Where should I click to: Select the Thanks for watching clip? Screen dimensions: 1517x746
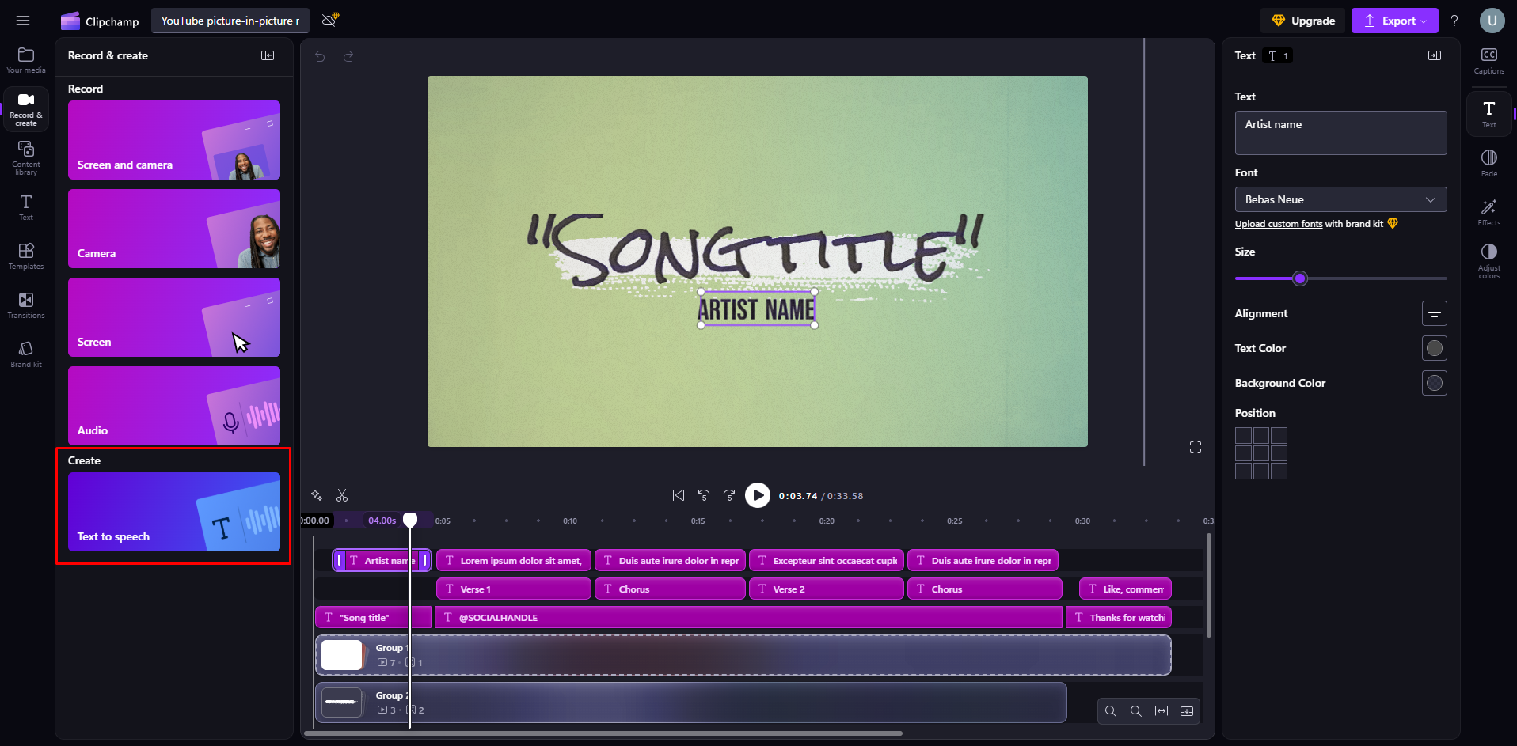[1119, 617]
